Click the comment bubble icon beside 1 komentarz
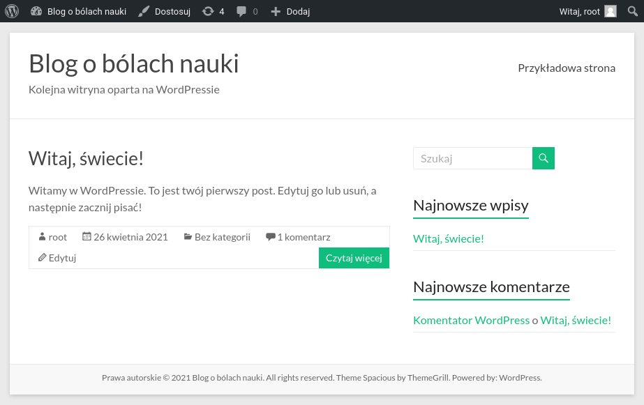Viewport: 644px width, 405px height. [270, 237]
